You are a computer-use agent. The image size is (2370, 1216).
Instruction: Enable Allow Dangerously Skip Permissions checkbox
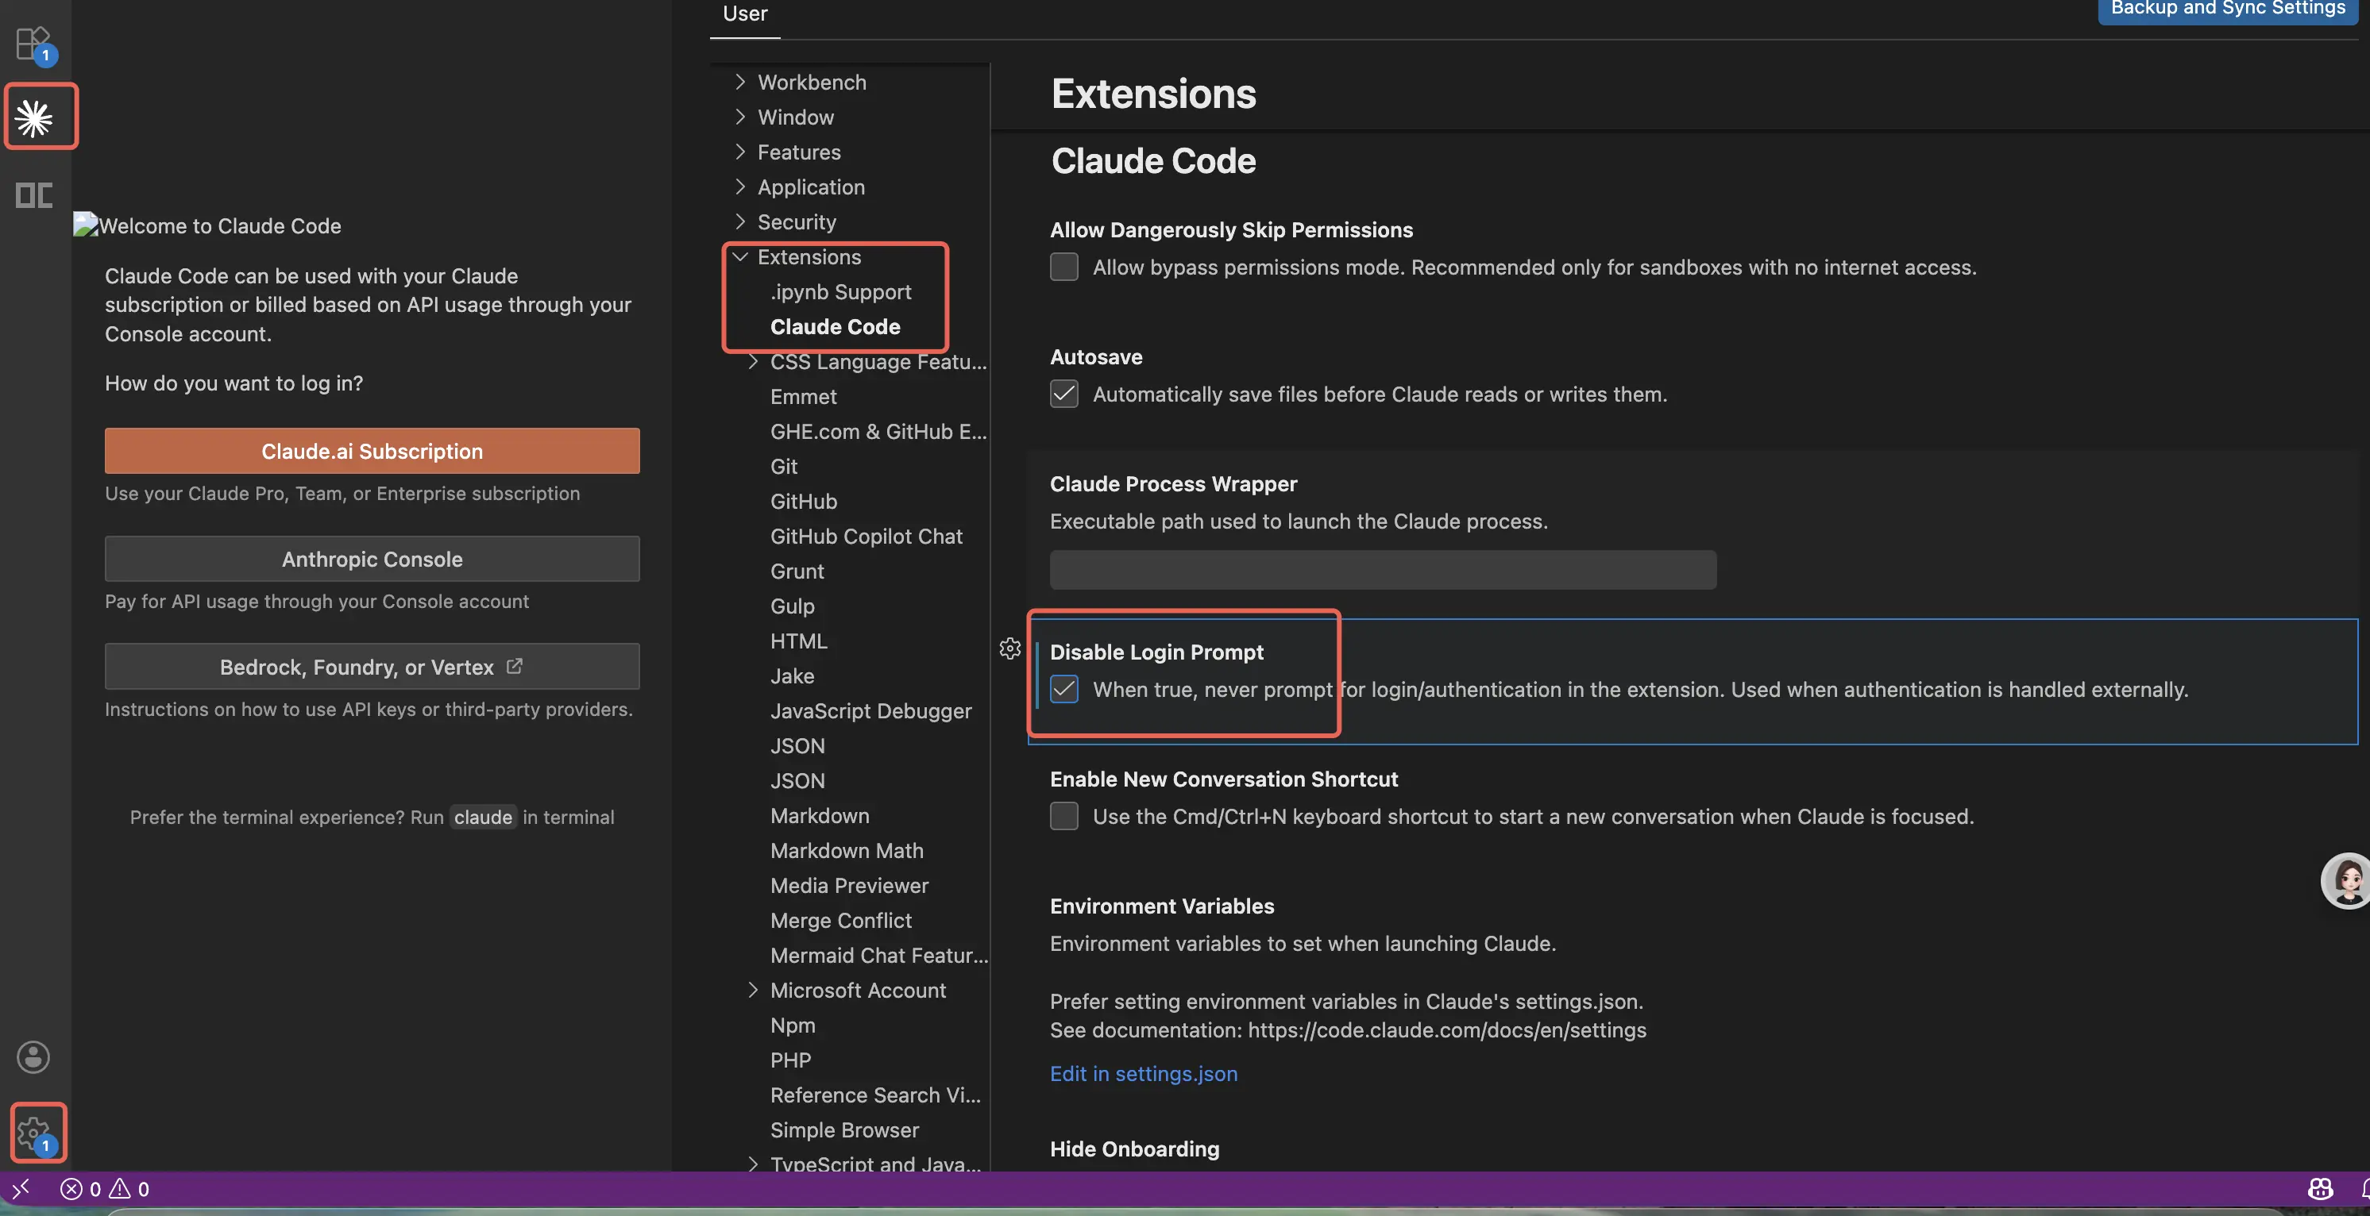pos(1063,267)
